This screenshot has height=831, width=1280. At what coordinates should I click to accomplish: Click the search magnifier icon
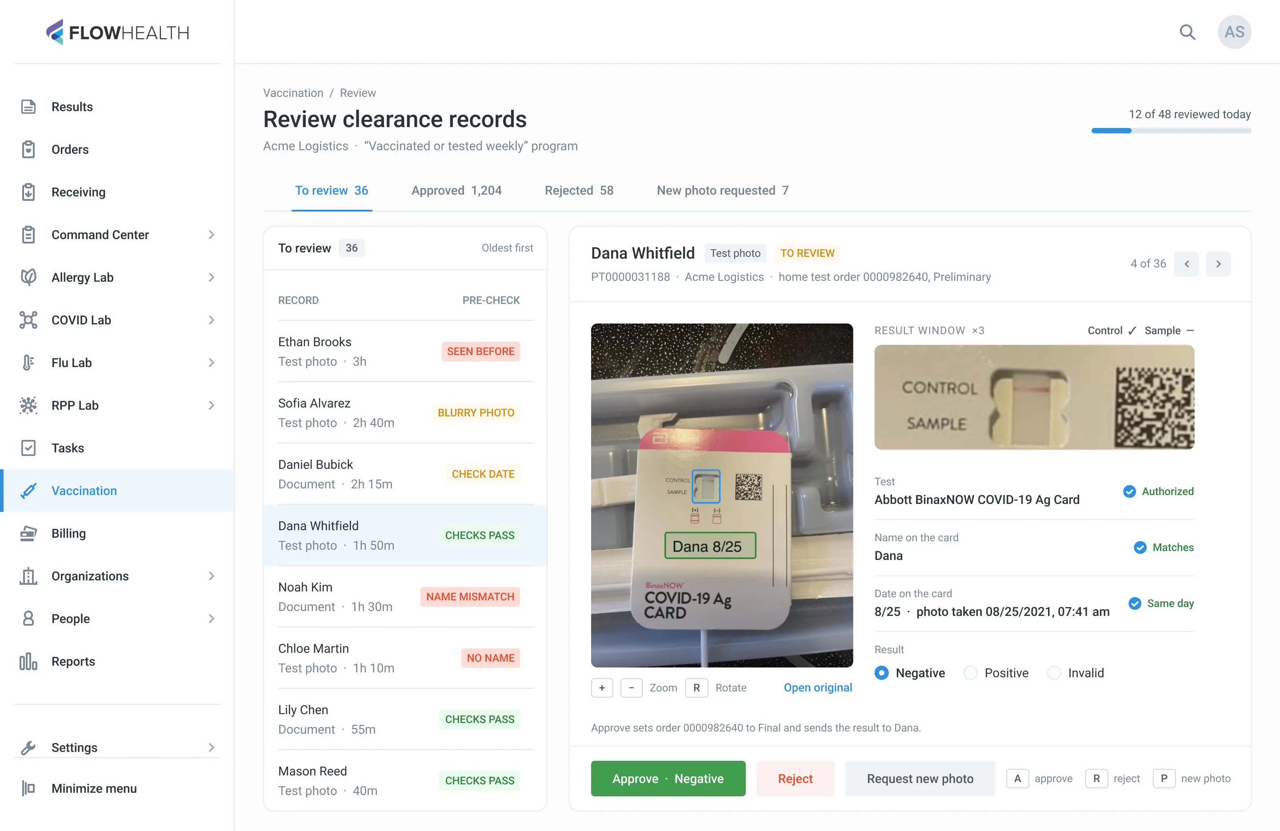tap(1187, 32)
